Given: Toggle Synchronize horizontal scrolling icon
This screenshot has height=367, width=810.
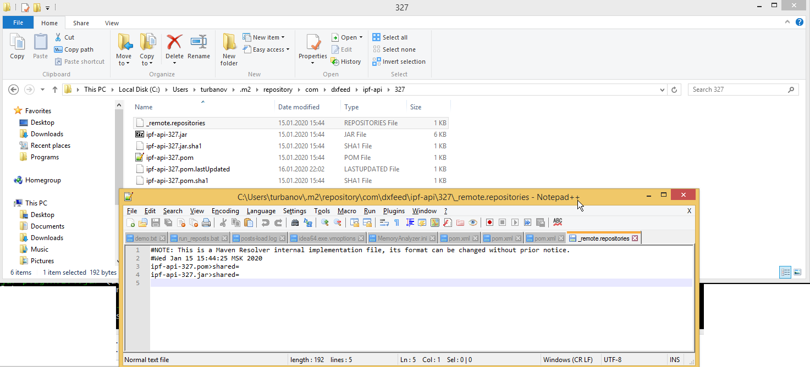Looking at the screenshot, I should click(x=367, y=223).
